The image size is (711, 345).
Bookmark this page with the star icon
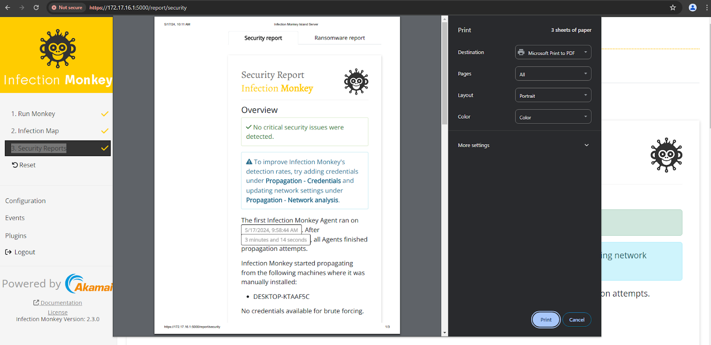click(673, 8)
